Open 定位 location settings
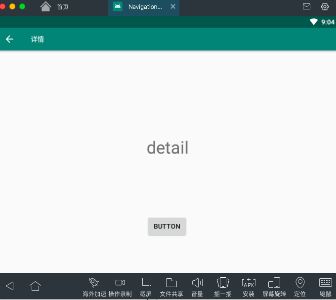This screenshot has height=300, width=336. 300,287
